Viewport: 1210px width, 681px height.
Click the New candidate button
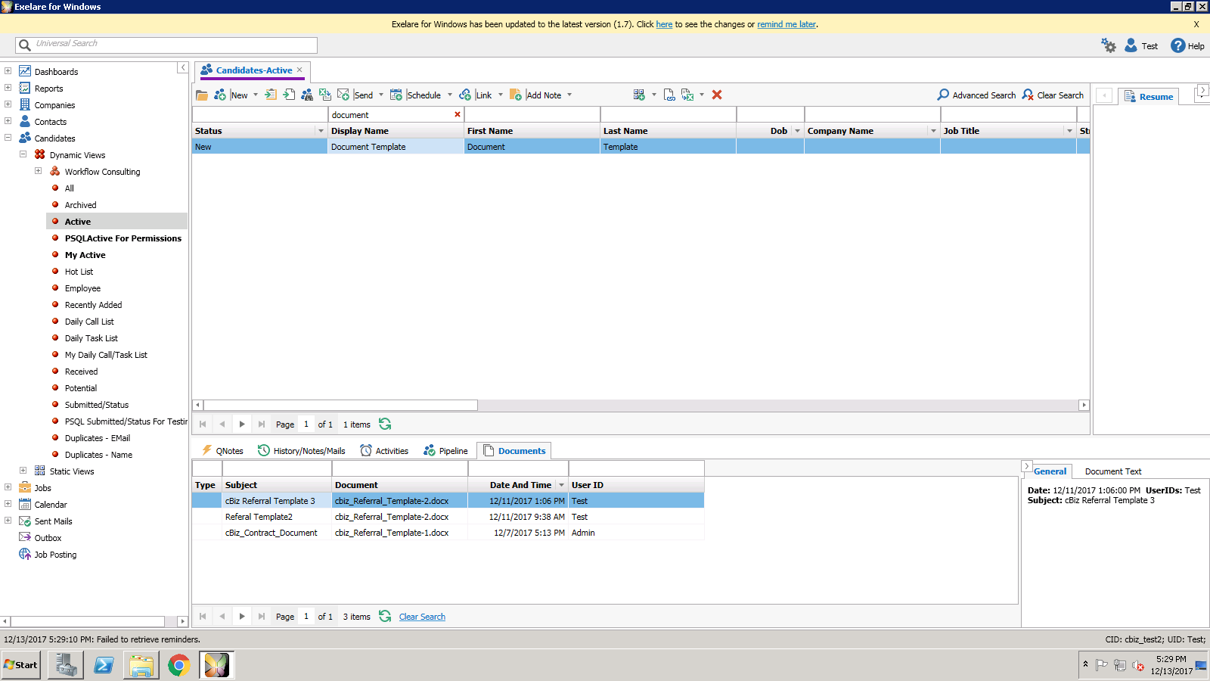coord(231,95)
